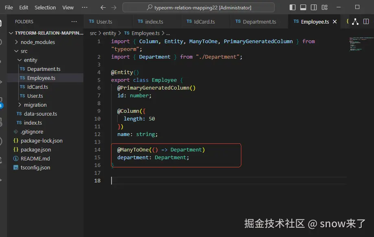
Task: Click the entity breadcrumb segment
Action: (x=109, y=33)
